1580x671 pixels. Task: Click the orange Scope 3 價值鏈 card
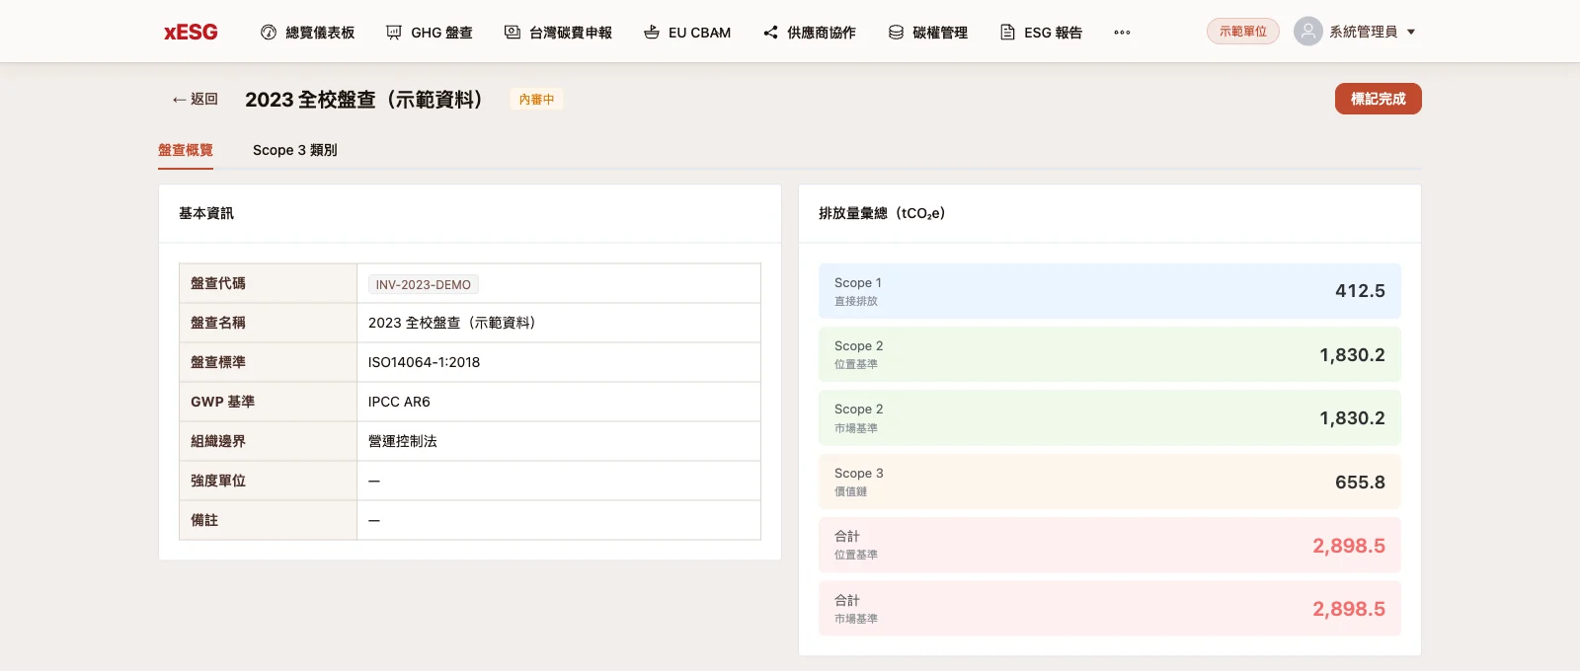click(x=1110, y=482)
